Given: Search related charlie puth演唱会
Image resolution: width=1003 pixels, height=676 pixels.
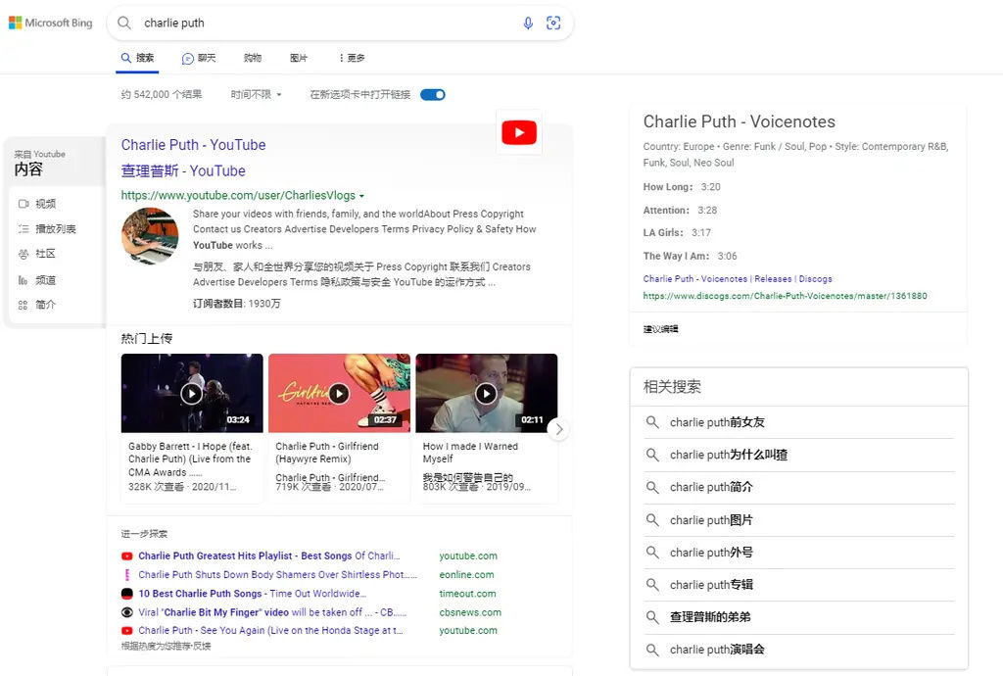Looking at the screenshot, I should click(x=717, y=650).
